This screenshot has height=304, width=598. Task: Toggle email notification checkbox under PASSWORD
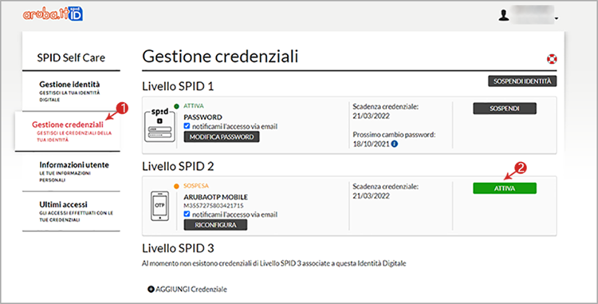coord(187,126)
